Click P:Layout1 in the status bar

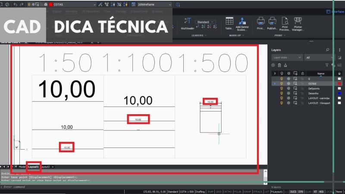pos(277,192)
